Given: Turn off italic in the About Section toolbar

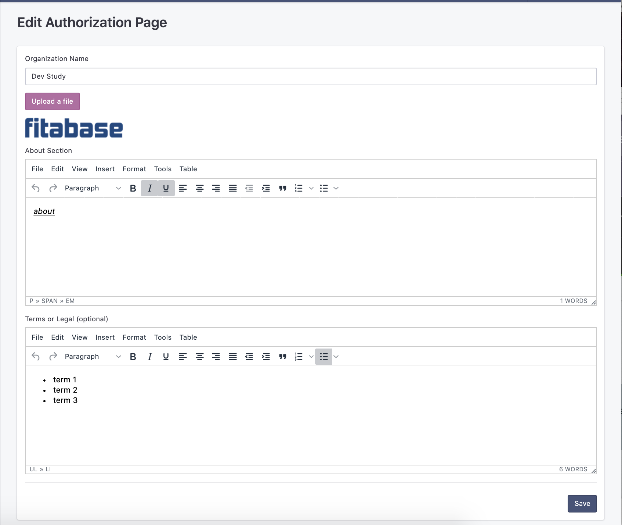Looking at the screenshot, I should [149, 188].
